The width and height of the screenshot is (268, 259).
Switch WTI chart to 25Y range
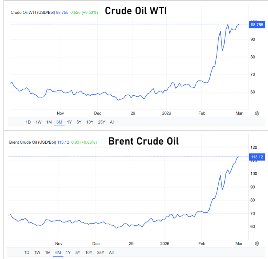pos(102,122)
